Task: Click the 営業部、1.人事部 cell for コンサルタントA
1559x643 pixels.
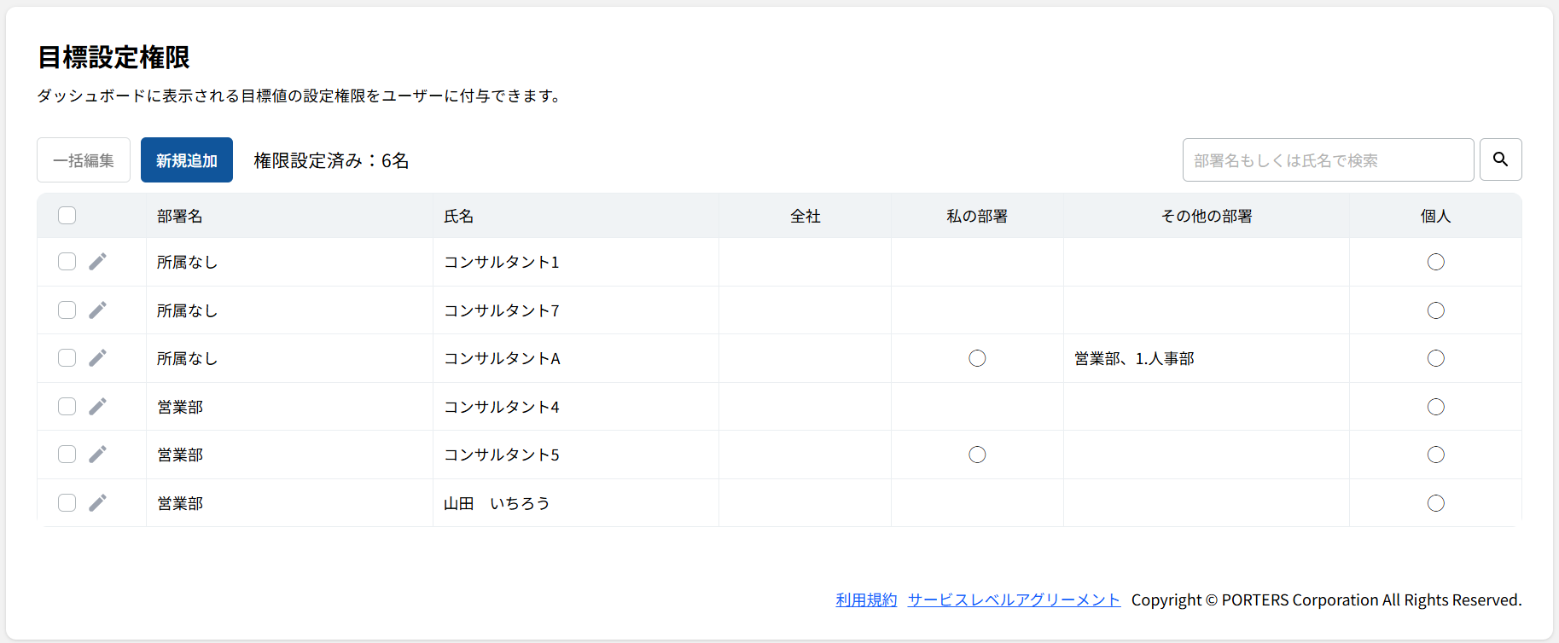Action: pos(1134,359)
